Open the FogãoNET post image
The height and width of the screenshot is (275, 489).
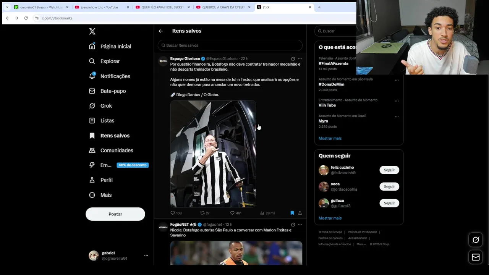(x=236, y=253)
